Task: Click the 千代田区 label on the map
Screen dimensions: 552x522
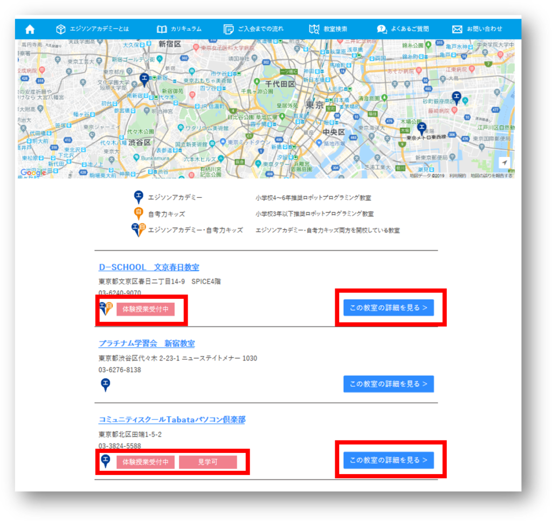Action: point(280,84)
